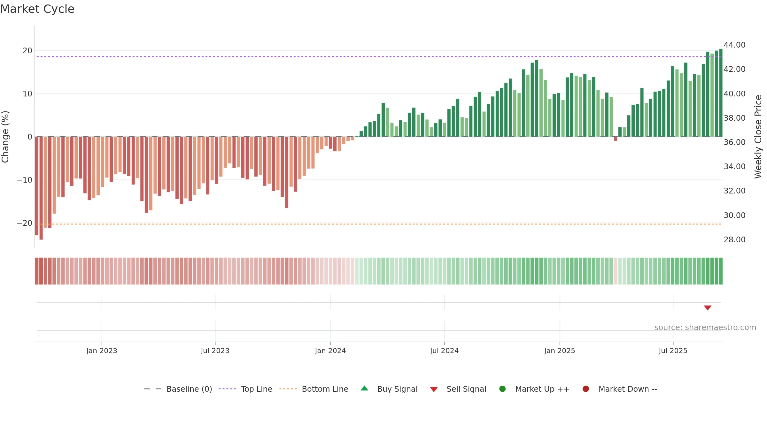Screen dimensions: 767x431
Task: Click the Jul 2025 x-axis label
Action: (x=673, y=351)
